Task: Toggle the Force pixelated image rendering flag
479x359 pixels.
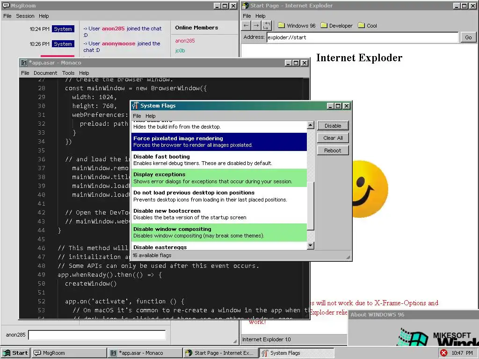Action: 219,142
